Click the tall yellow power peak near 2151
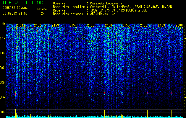186x118 pixels. tap(16, 113)
